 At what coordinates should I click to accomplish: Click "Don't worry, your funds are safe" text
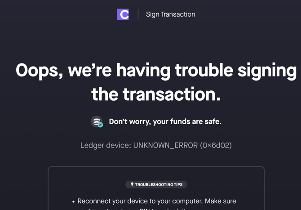point(165,121)
